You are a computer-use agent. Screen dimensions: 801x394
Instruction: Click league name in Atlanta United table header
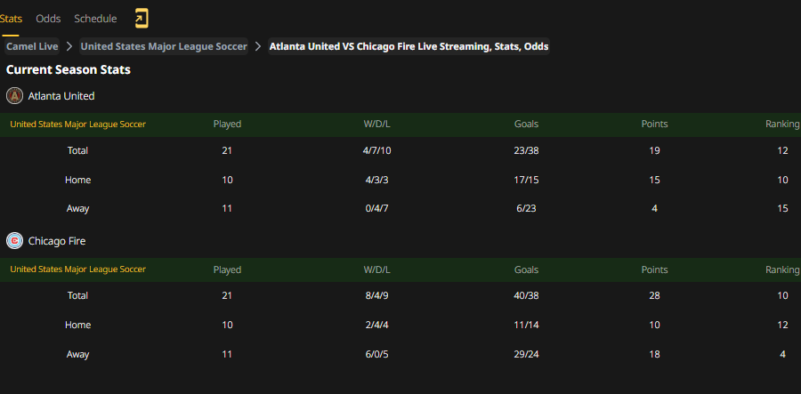[78, 124]
